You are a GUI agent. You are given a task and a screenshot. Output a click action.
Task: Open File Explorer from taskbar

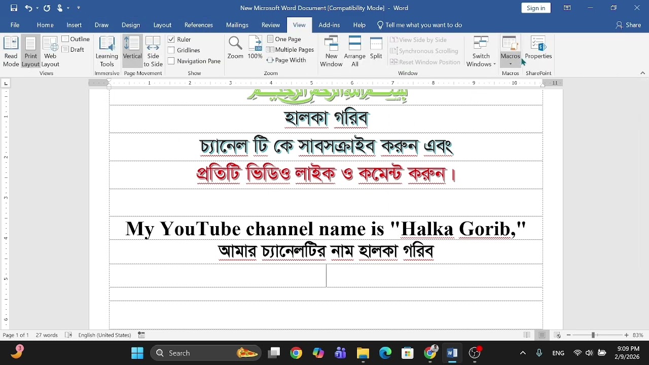tap(363, 353)
